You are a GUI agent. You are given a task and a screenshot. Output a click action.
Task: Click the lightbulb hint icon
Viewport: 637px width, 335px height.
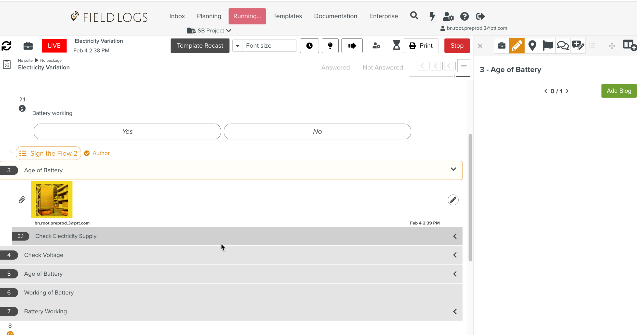[330, 46]
